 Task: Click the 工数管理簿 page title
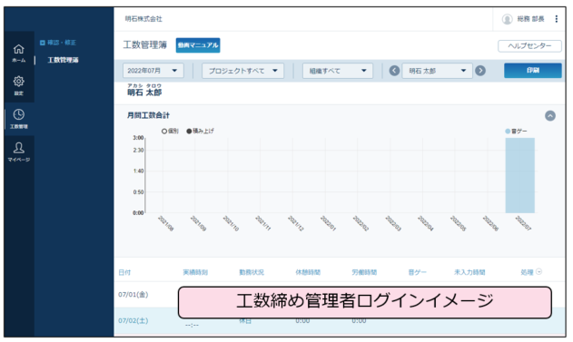[x=144, y=44]
